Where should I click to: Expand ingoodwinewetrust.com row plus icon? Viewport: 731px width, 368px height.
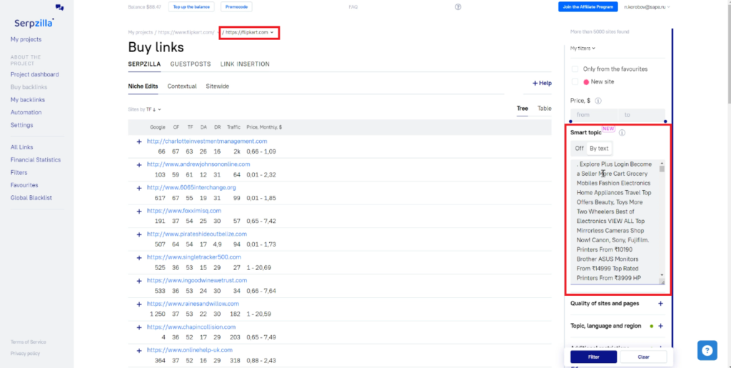pos(139,281)
